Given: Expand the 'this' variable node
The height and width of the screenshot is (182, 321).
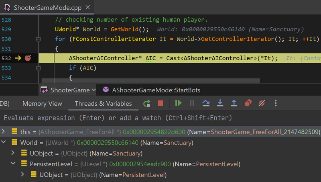Looking at the screenshot, I should tap(4, 131).
